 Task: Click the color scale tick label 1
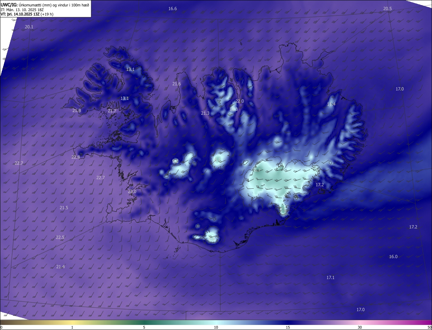(72, 327)
